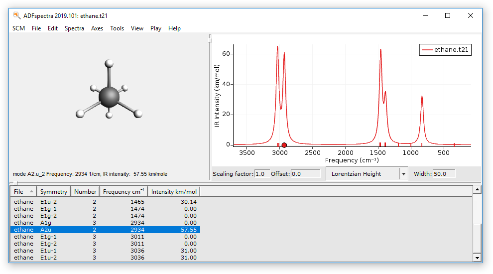This screenshot has width=493, height=274.
Task: Click the Width input field
Action: pos(444,174)
